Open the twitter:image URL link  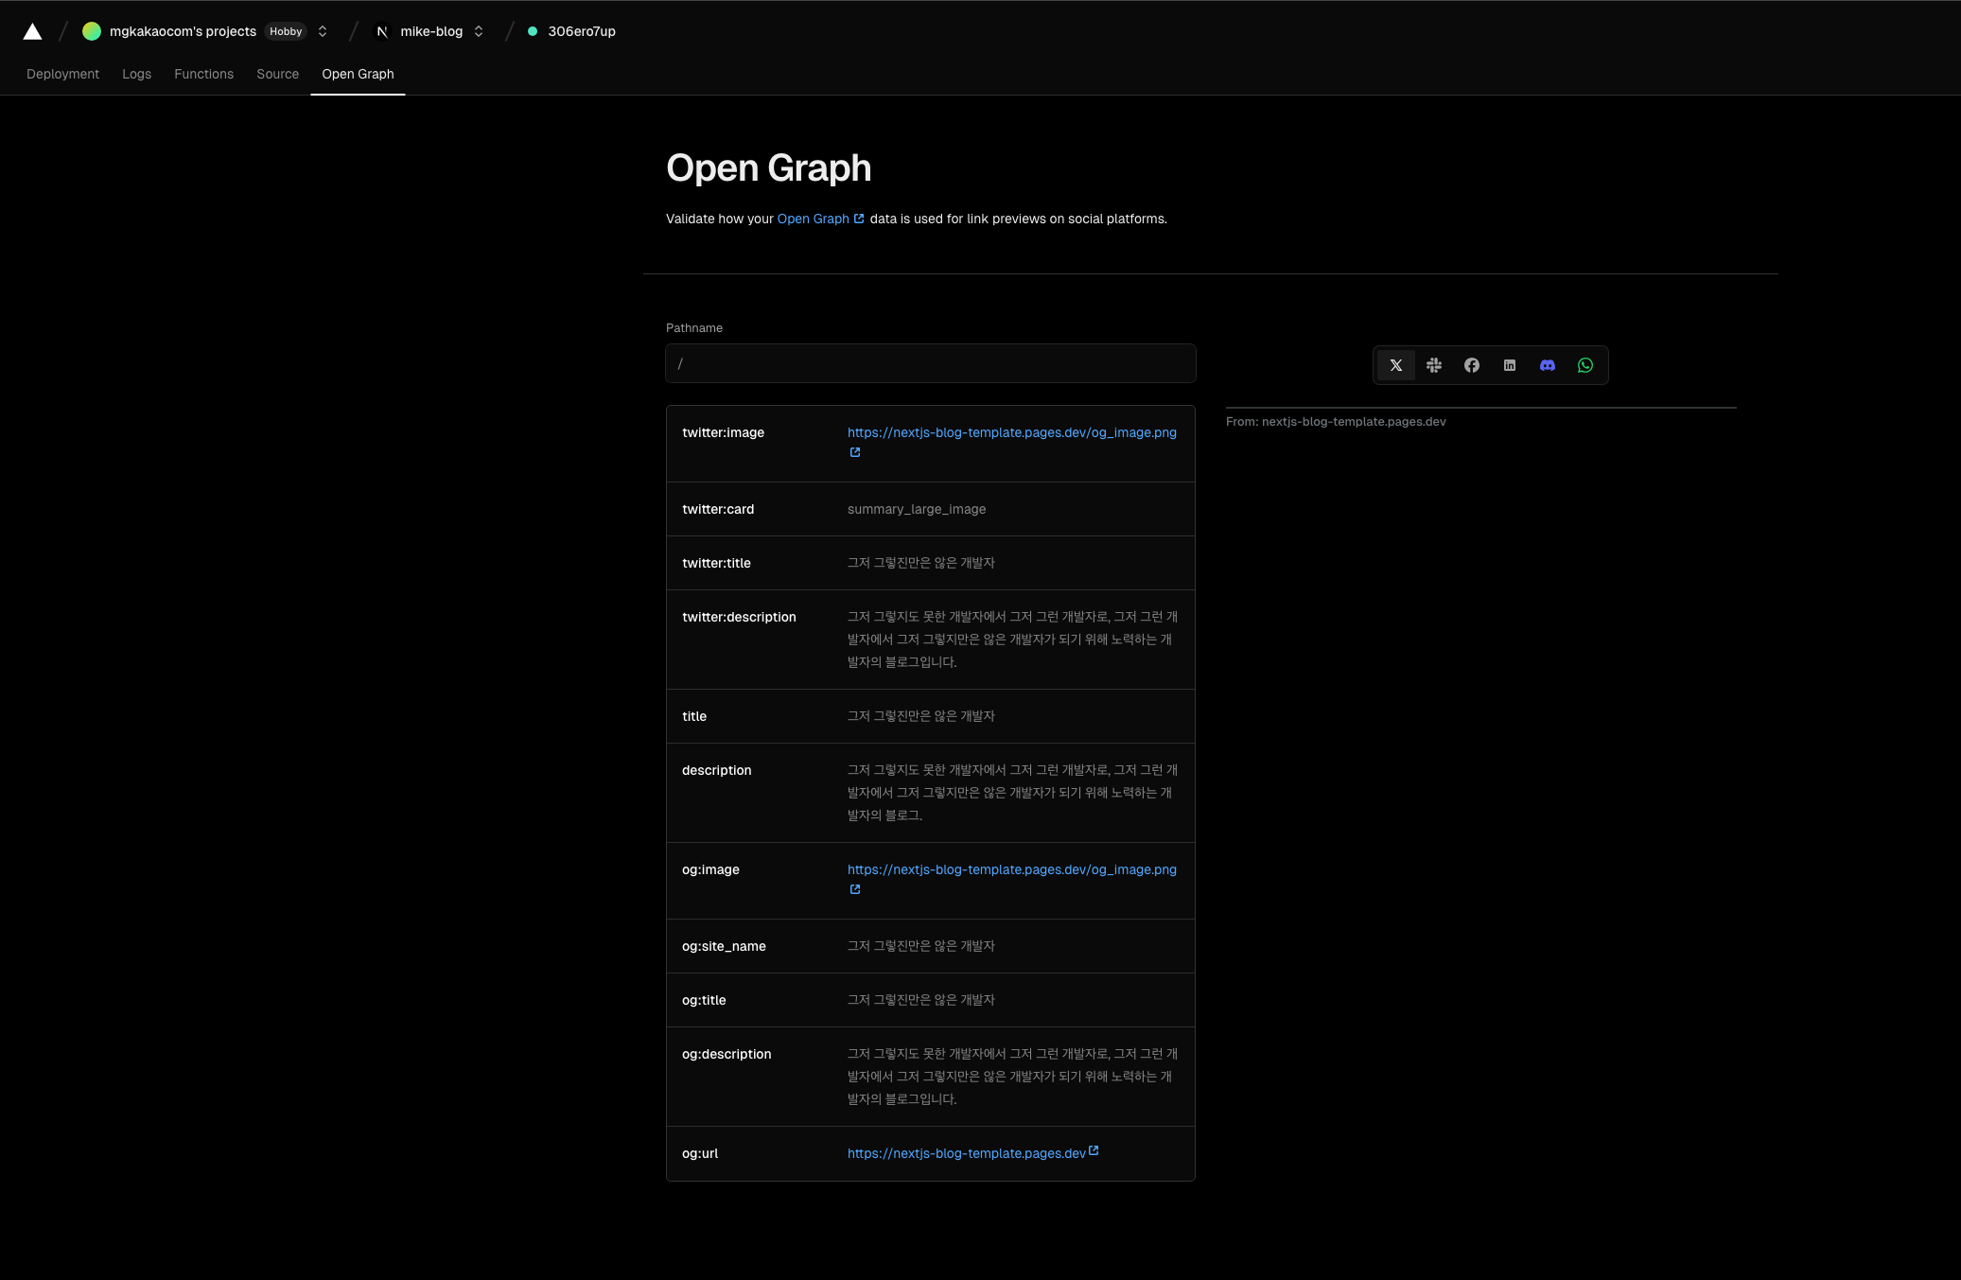1012,432
